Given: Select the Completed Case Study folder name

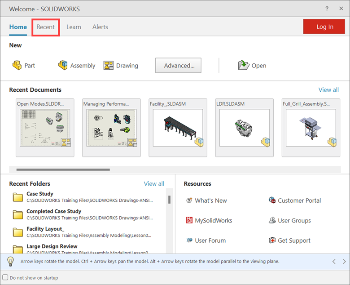Looking at the screenshot, I should 54,211.
